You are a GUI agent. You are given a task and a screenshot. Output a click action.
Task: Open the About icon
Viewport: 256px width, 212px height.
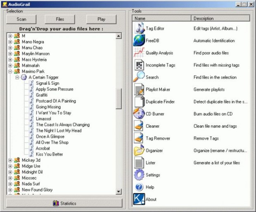click(139, 199)
